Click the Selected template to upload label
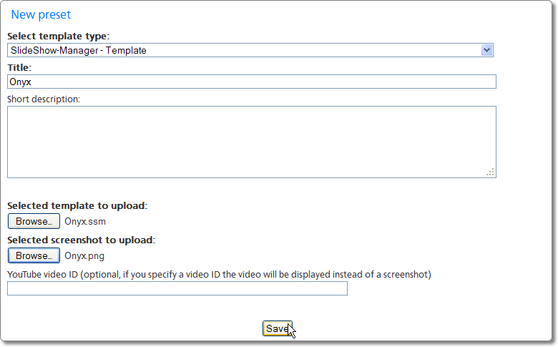The image size is (558, 347). pos(77,205)
